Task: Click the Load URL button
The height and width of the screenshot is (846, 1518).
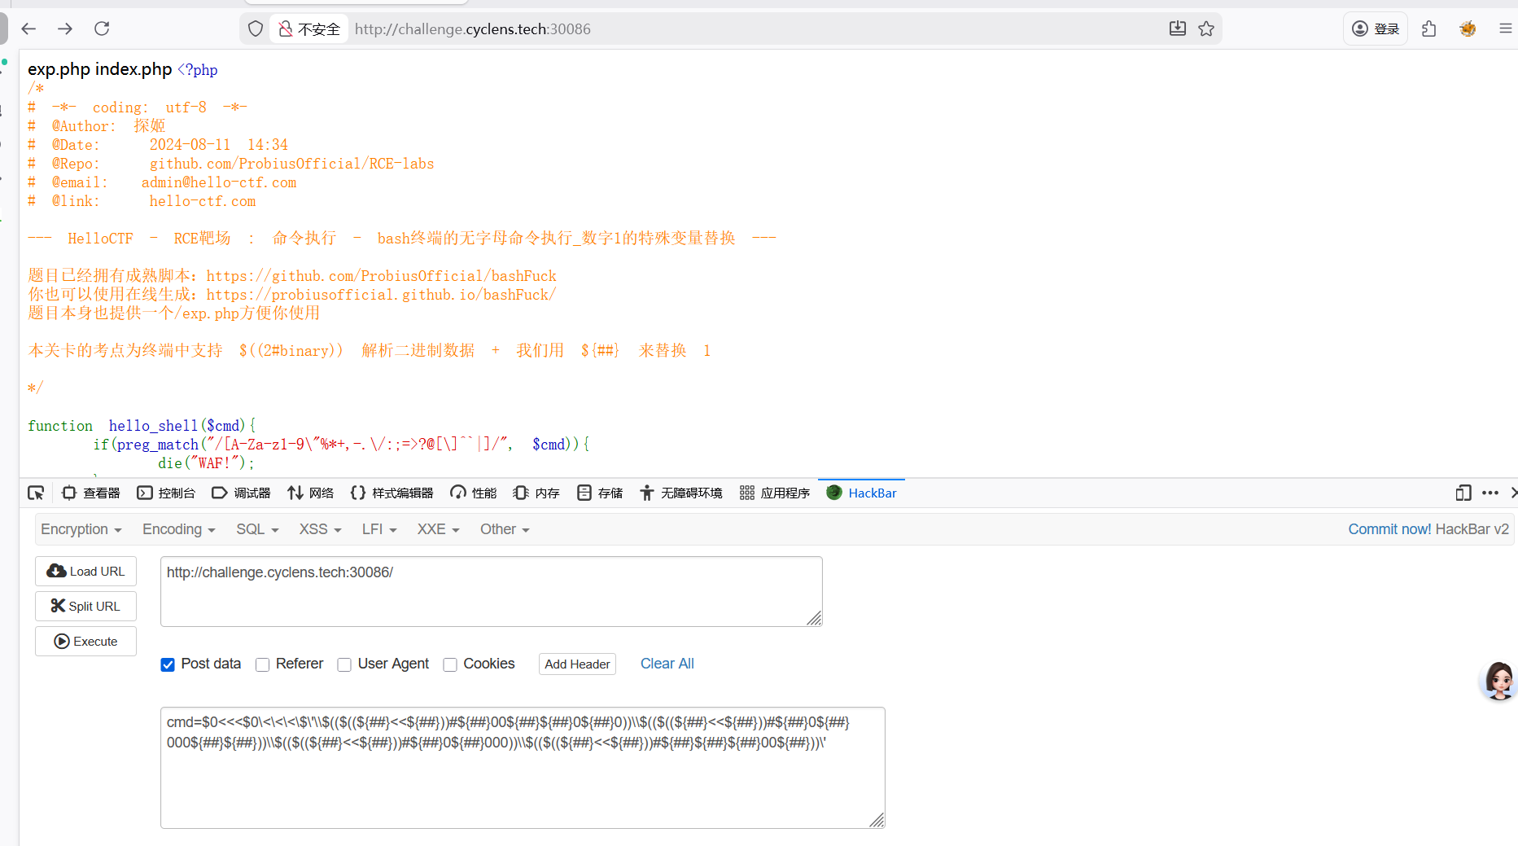Action: (x=85, y=571)
